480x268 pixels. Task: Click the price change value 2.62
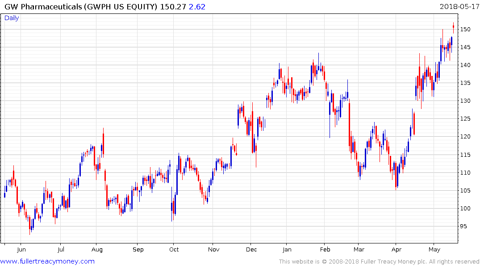197,6
